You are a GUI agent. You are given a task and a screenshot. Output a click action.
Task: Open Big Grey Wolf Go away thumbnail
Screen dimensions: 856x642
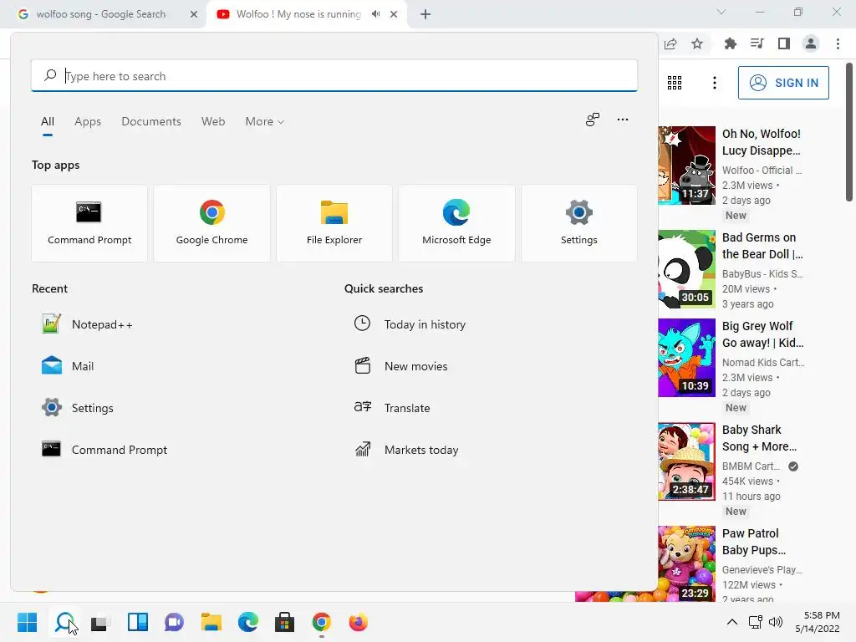coord(687,358)
